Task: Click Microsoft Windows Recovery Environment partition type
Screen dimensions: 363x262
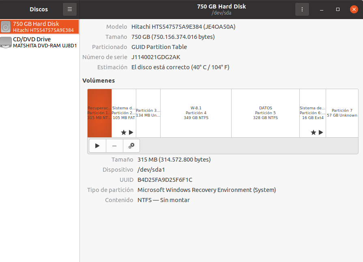Action: [x=207, y=190]
